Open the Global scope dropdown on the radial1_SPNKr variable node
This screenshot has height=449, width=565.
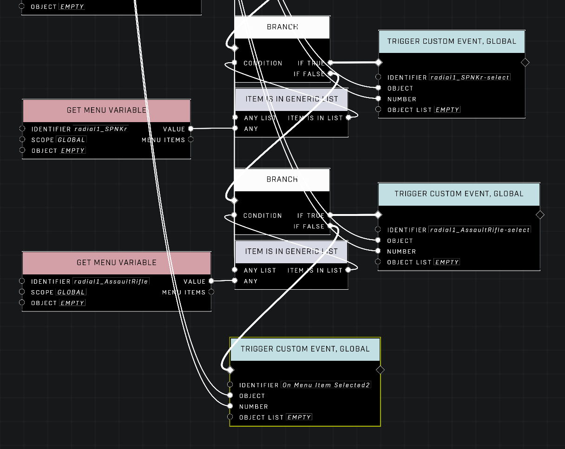point(72,140)
